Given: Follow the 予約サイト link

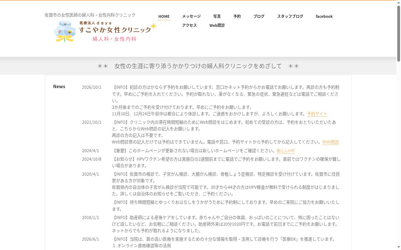Looking at the screenshot, I should (x=317, y=114).
